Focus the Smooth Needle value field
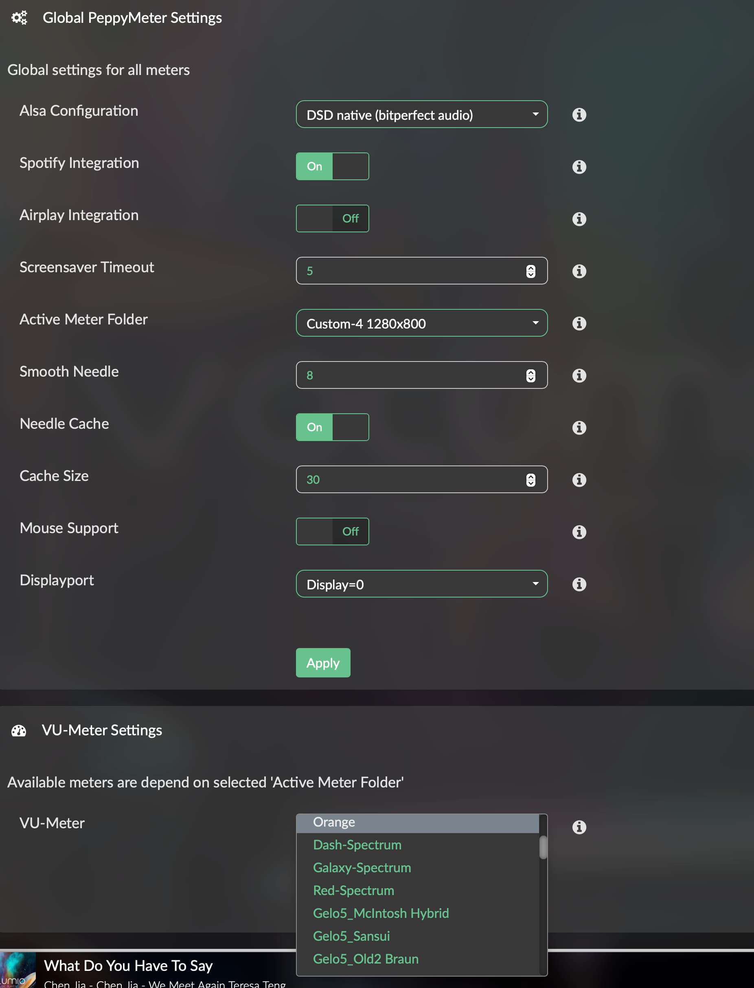The image size is (754, 988). tap(421, 375)
